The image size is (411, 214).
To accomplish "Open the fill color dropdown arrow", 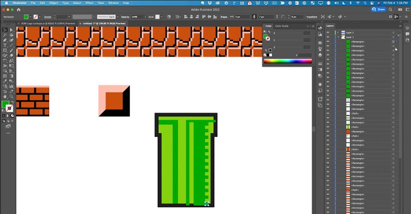I will pos(30,17).
